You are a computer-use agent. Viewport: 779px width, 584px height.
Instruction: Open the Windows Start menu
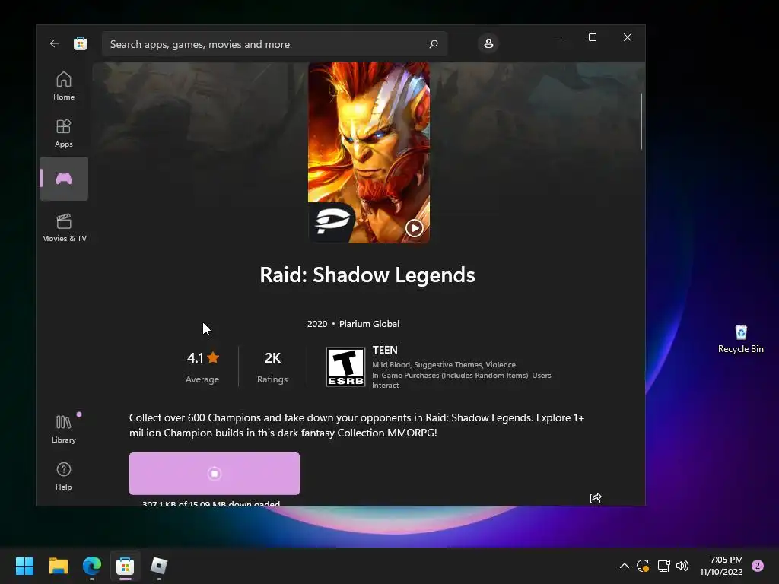pyautogui.click(x=24, y=566)
